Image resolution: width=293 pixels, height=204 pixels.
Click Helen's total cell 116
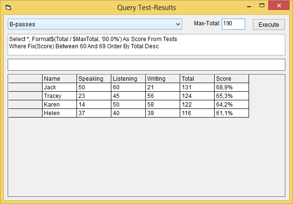tap(197, 113)
